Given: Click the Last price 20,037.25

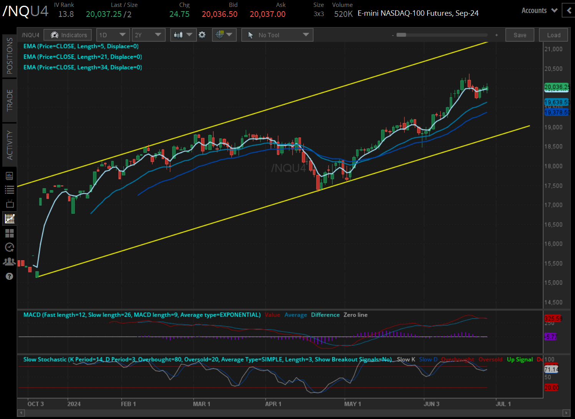Looking at the screenshot, I should pos(104,14).
